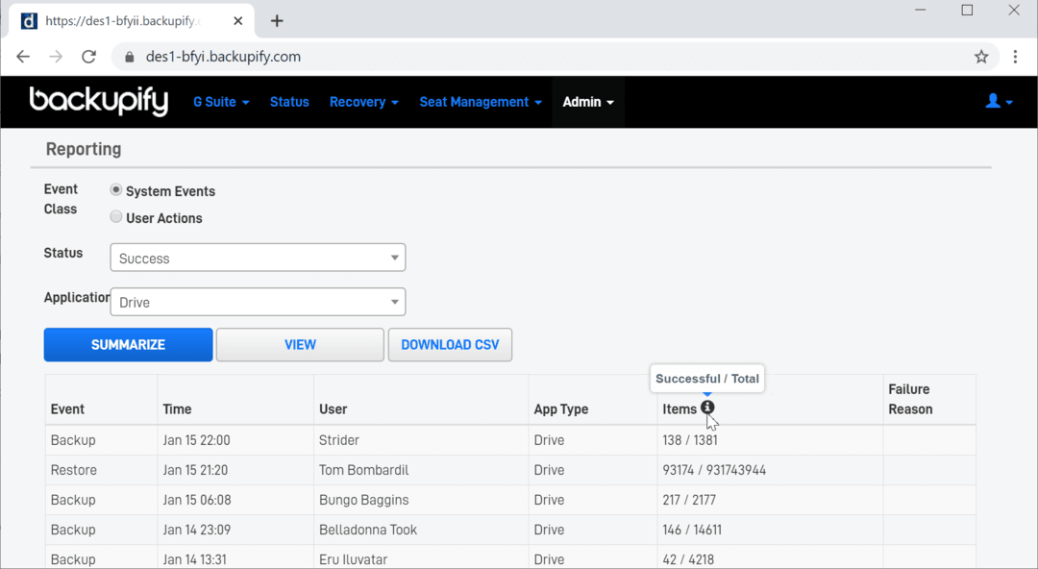Click the VIEW button
This screenshot has height=569, width=1038.
pos(300,344)
